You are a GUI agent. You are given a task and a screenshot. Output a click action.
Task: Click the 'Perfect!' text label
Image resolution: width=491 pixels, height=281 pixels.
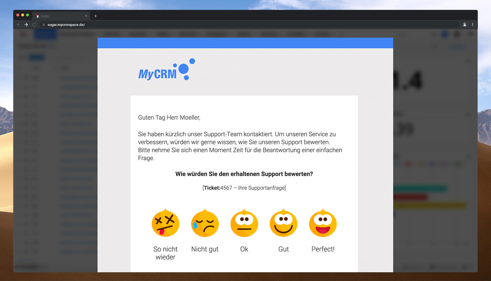tap(323, 249)
